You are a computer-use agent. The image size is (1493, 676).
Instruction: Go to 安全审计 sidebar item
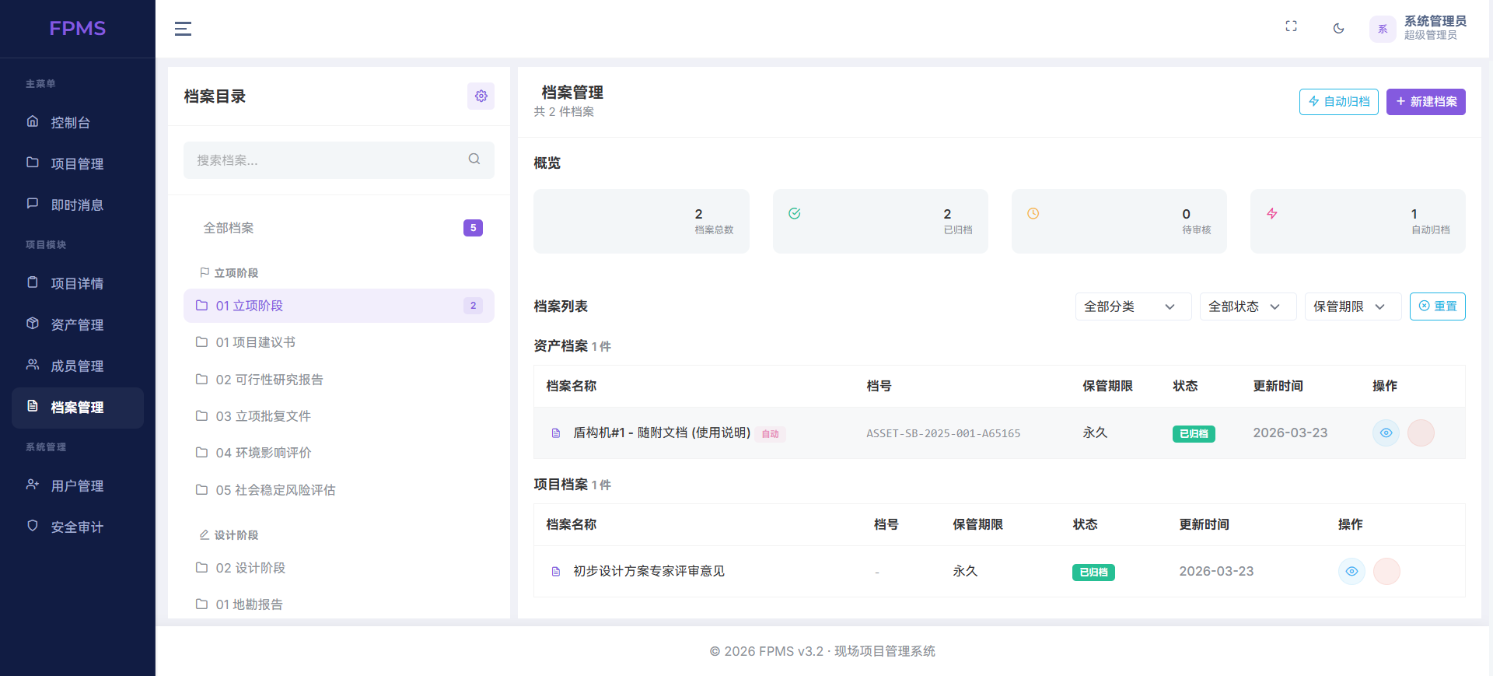point(77,527)
